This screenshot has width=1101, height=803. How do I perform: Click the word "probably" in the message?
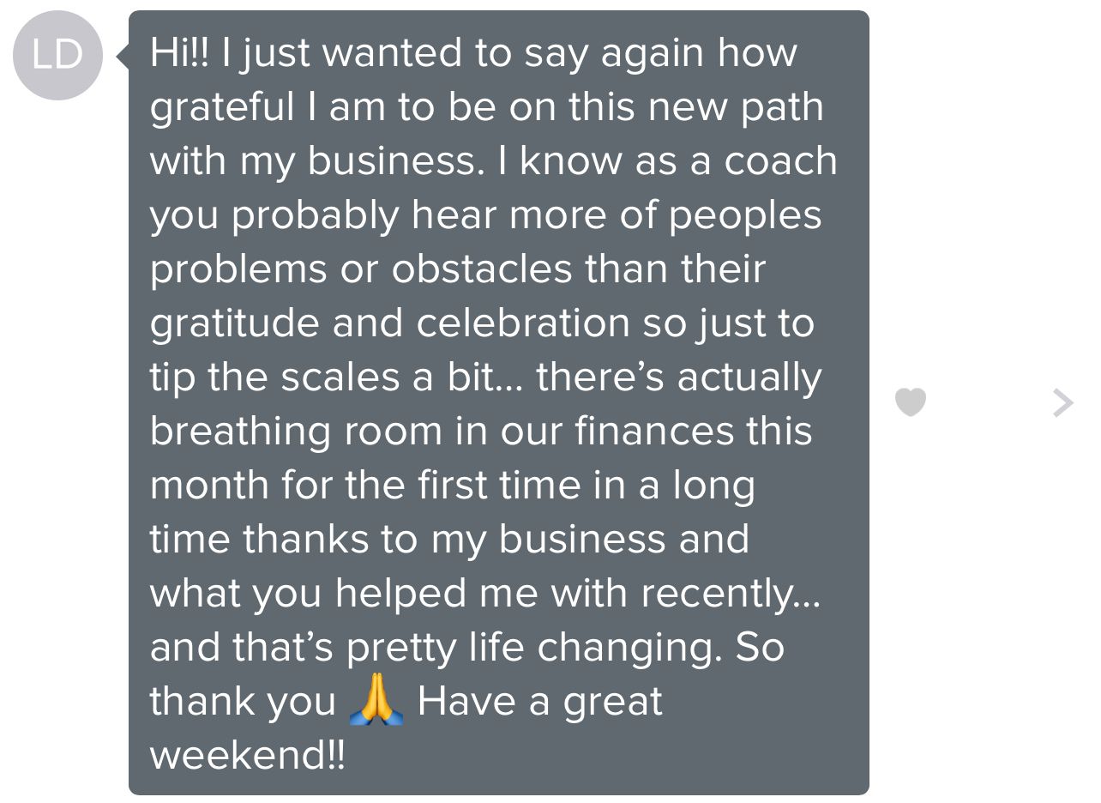point(315,216)
